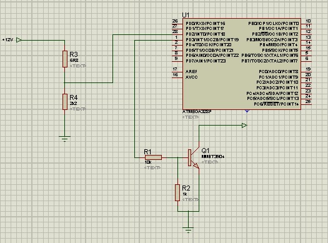Click the AREF pin label
Image resolution: width=328 pixels, height=243 pixels.
coord(191,71)
